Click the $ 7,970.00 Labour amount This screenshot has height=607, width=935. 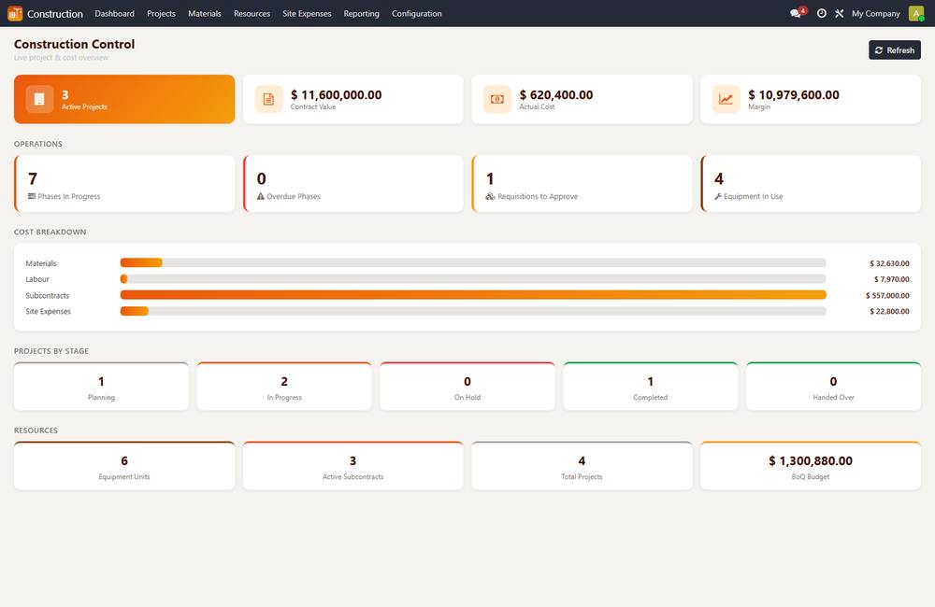(891, 279)
